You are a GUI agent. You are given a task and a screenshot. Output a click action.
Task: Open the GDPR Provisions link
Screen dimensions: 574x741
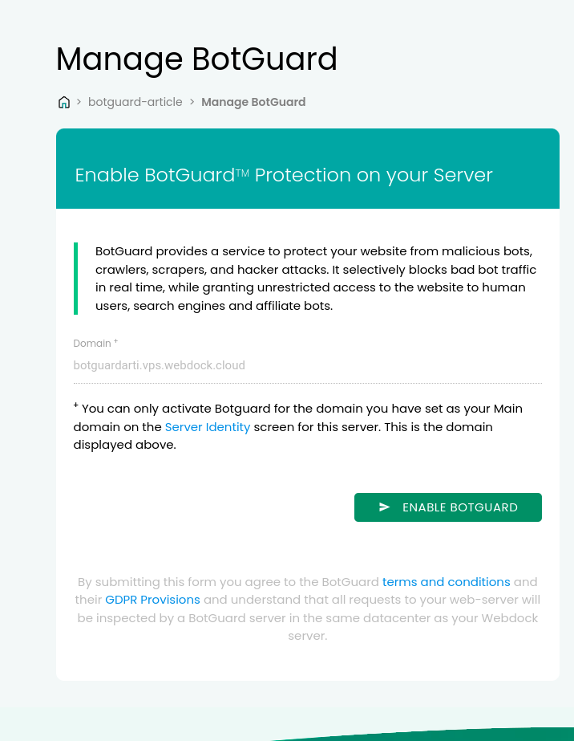click(152, 600)
